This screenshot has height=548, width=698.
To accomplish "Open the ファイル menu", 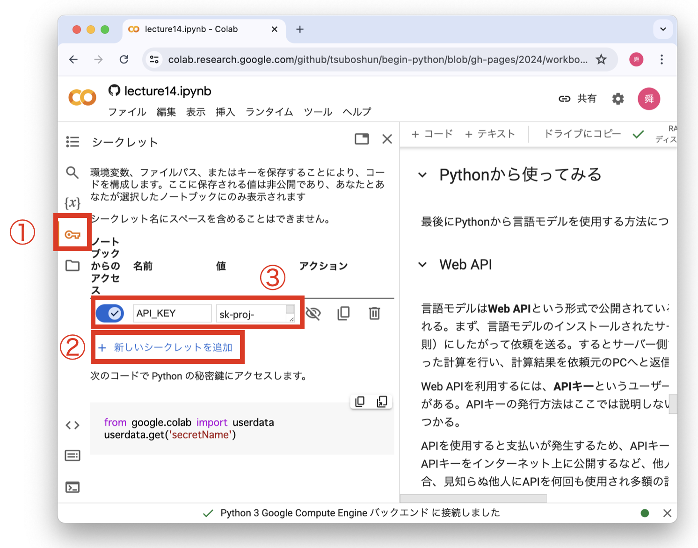I will coord(127,112).
